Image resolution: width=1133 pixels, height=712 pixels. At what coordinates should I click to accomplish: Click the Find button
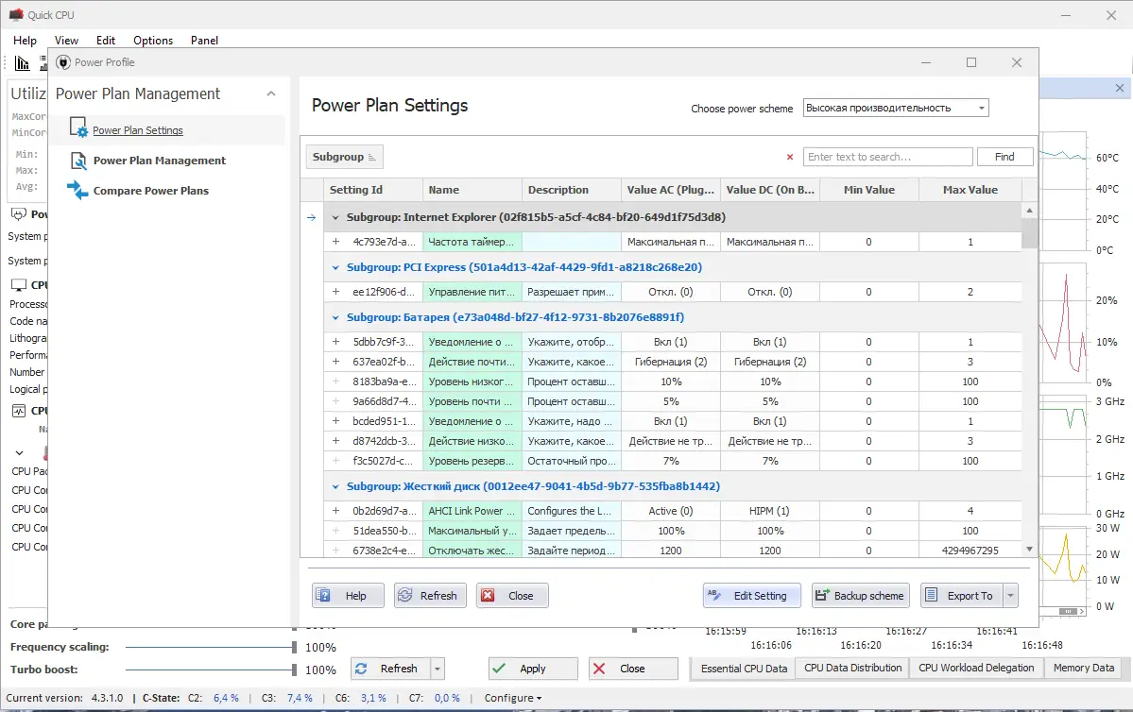[x=1004, y=157]
